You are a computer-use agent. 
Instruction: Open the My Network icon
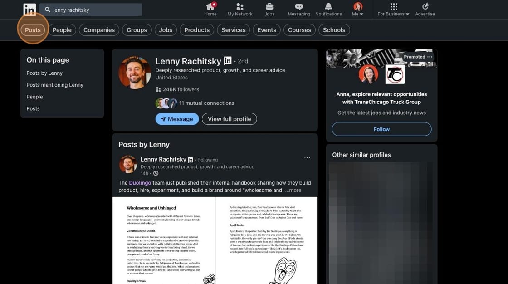pyautogui.click(x=239, y=7)
